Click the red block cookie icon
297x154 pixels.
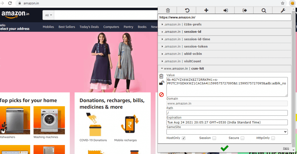[161, 94]
